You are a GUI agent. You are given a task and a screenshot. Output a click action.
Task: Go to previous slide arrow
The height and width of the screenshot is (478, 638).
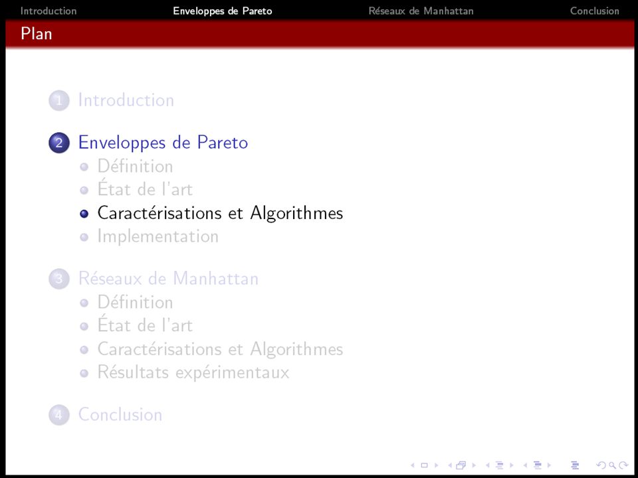(x=413, y=465)
